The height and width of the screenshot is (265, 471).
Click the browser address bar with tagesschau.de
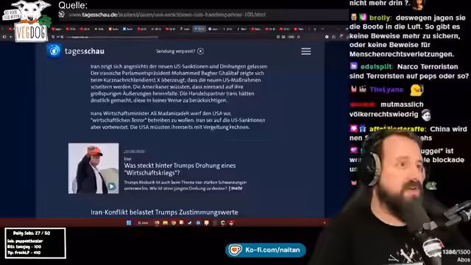tap(113, 37)
